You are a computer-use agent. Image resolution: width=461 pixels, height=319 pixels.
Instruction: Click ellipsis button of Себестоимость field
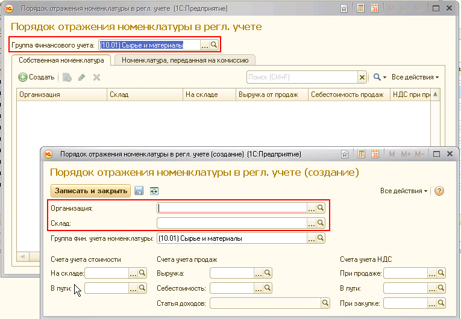point(259,288)
